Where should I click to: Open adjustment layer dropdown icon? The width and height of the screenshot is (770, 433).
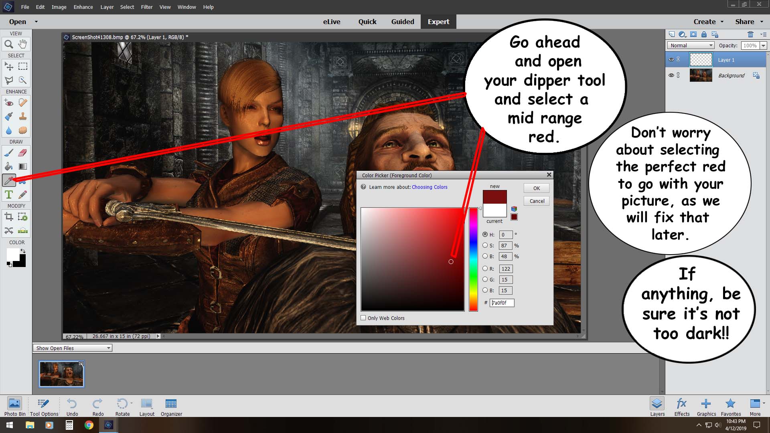coord(682,34)
